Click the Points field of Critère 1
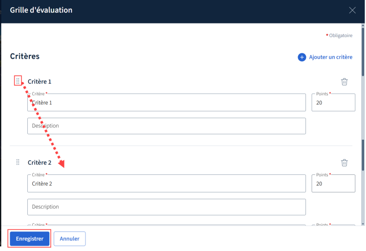Image resolution: width=366 pixels, height=251 pixels. pyautogui.click(x=333, y=103)
